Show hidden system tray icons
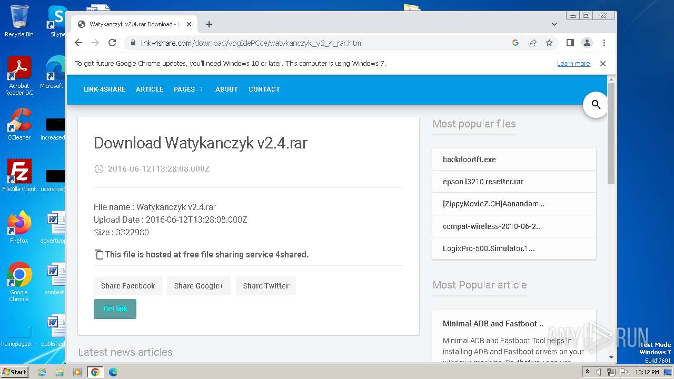674x379 pixels. click(588, 372)
